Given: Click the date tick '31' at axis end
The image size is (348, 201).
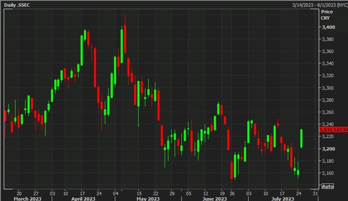Looking at the screenshot, I should (316, 193).
